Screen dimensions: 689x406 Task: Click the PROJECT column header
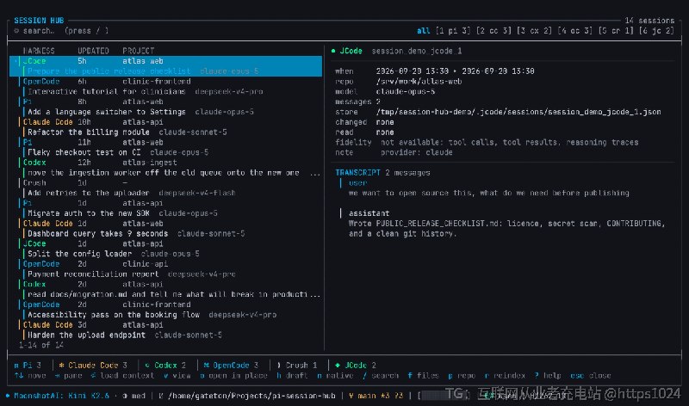(x=139, y=51)
